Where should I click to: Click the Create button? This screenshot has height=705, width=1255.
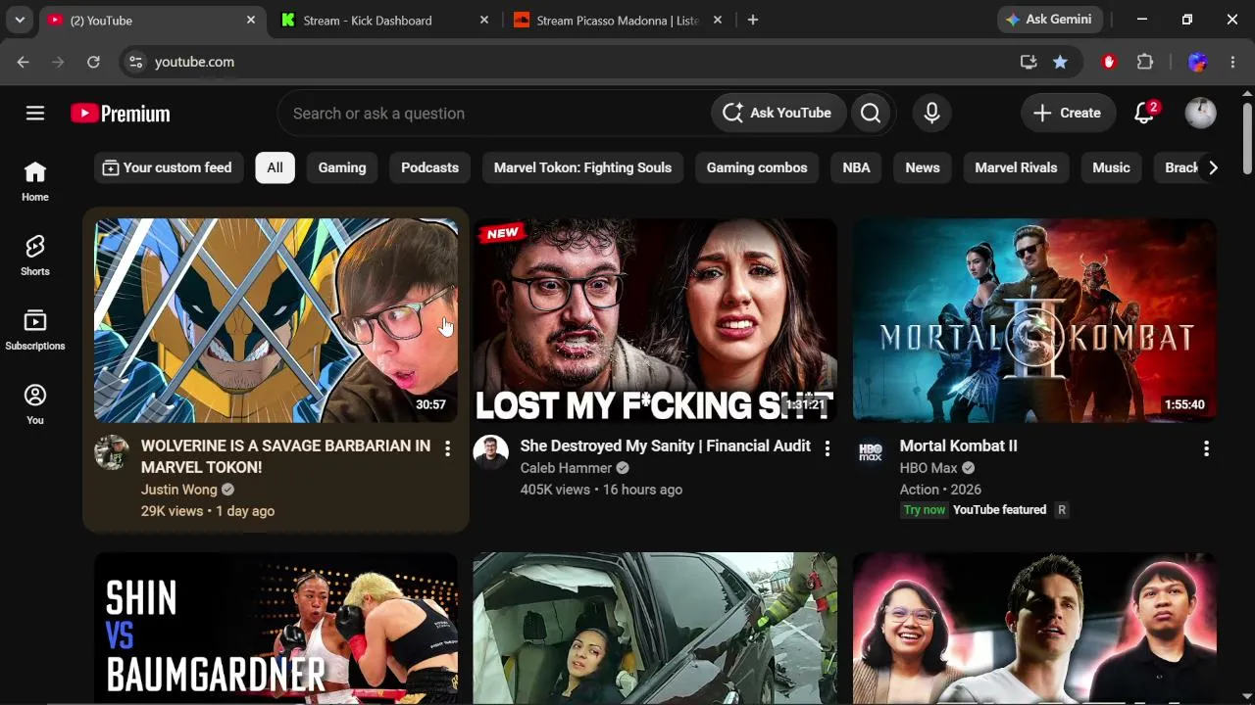click(x=1068, y=114)
